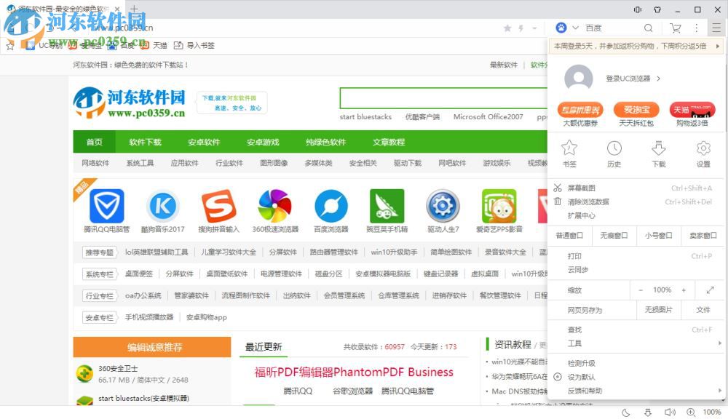
Task: Mute page audio via the speaker icon
Action: pos(670,412)
